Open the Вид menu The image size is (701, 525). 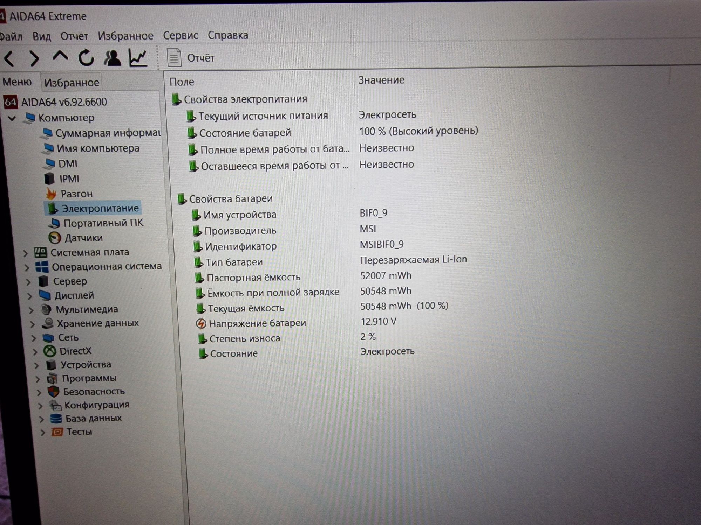tap(42, 36)
